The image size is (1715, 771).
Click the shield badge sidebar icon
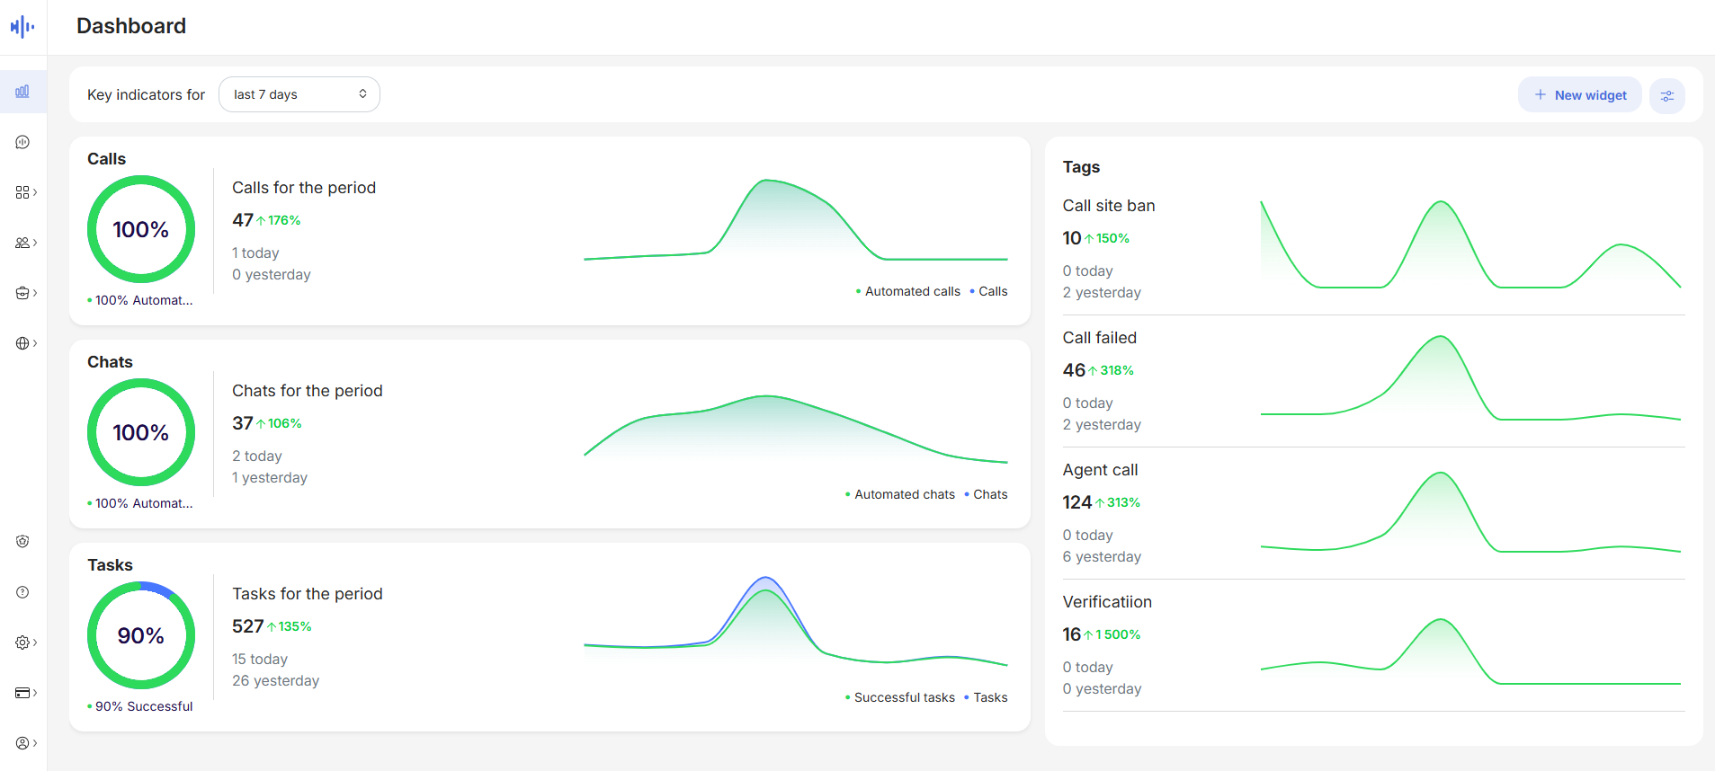click(22, 541)
